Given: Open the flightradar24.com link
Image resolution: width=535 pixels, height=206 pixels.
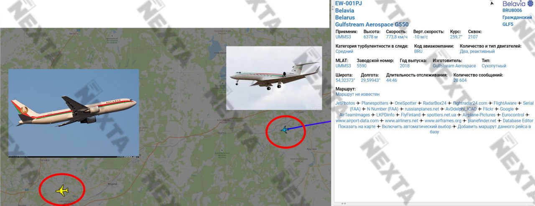Looking at the screenshot, I should 470,103.
